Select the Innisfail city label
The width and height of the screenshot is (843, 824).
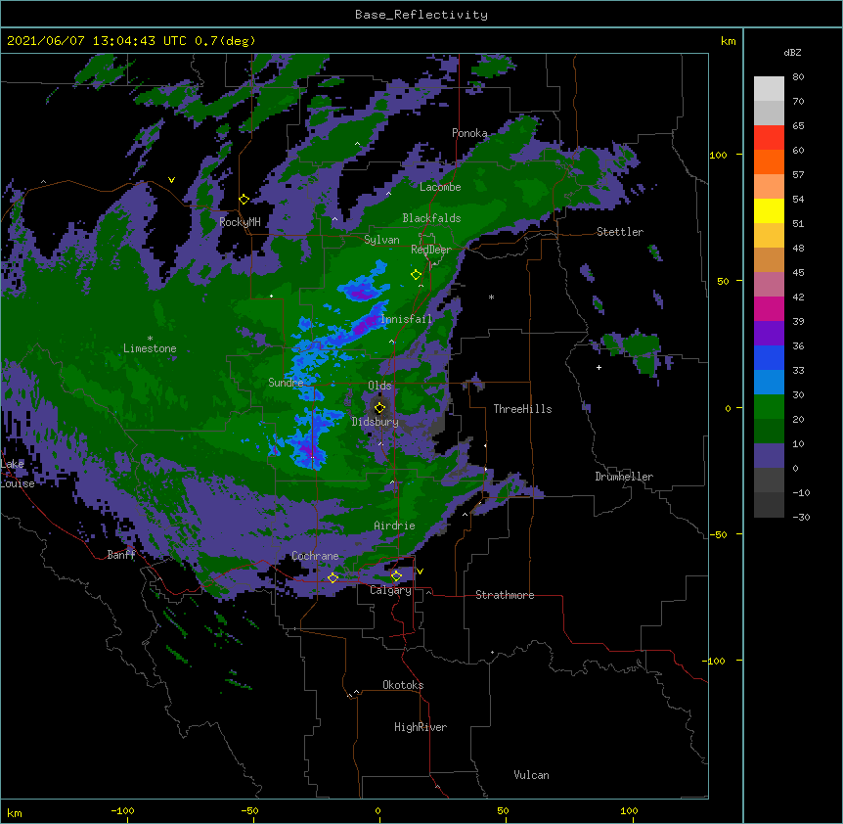(x=406, y=319)
